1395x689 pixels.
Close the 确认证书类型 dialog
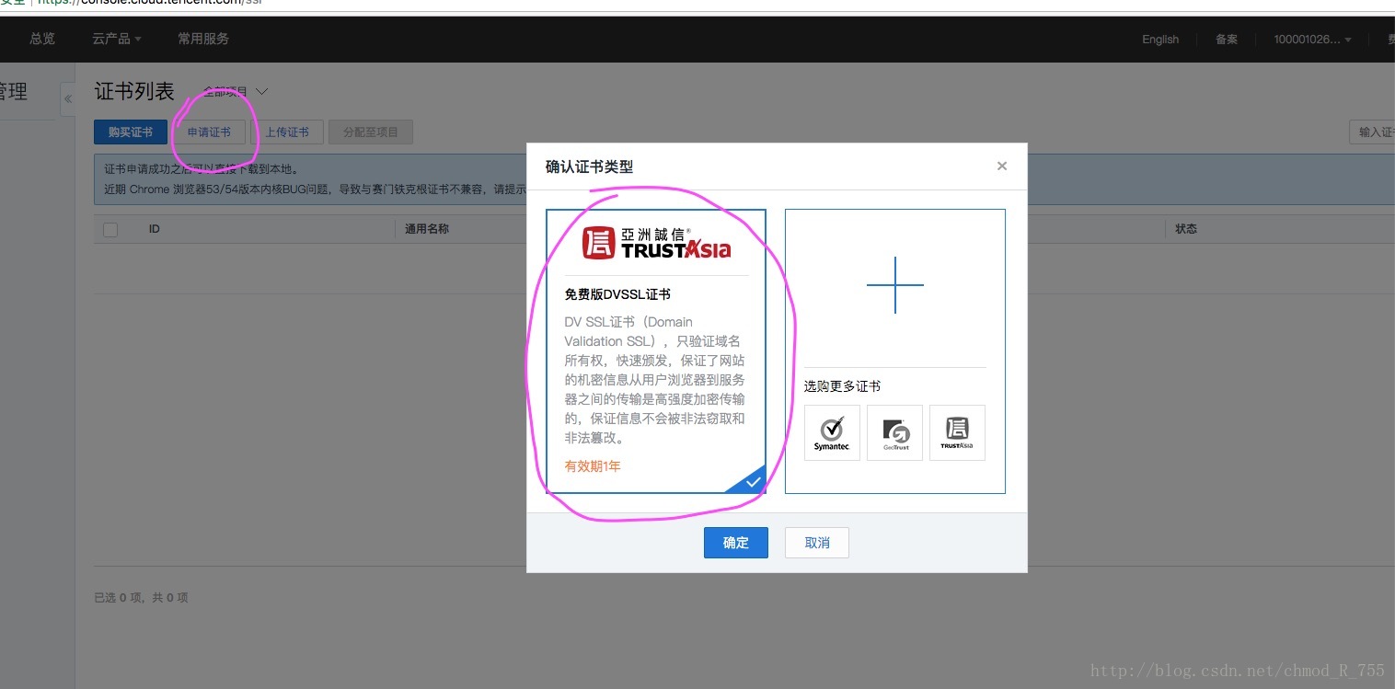pos(1002,166)
